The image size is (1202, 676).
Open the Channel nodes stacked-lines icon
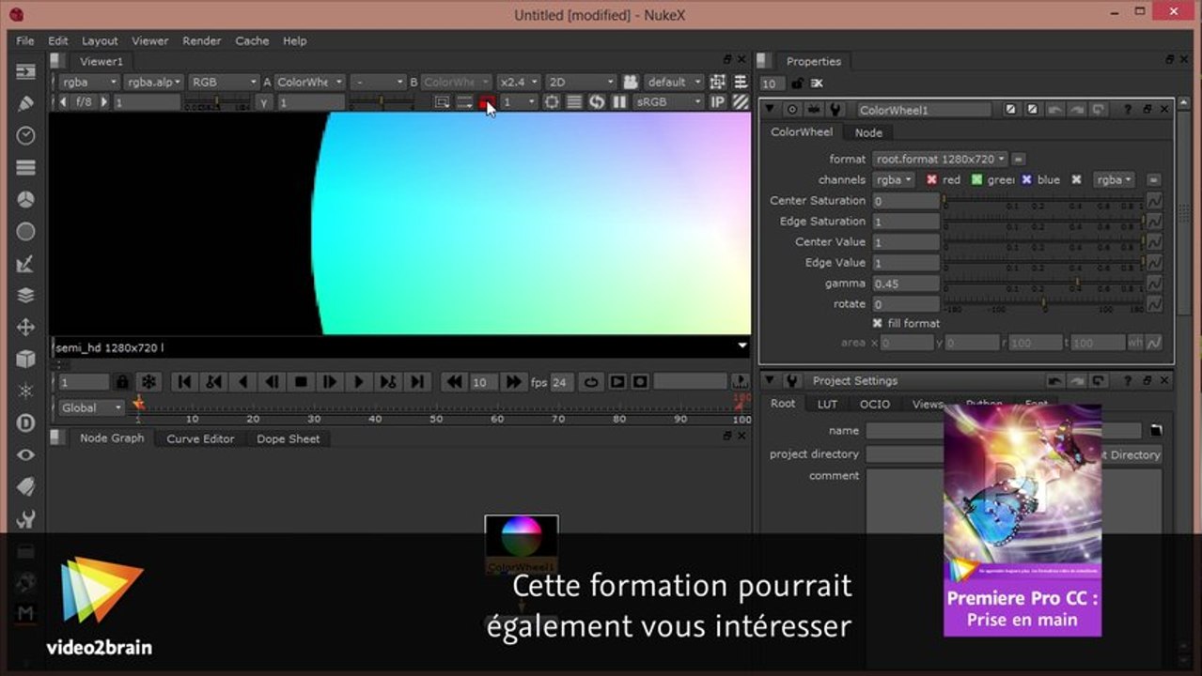click(25, 167)
